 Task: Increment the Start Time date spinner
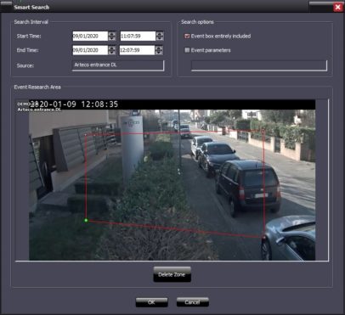tap(112, 34)
